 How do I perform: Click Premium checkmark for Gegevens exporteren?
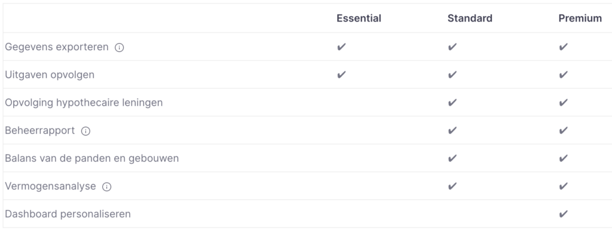(563, 47)
